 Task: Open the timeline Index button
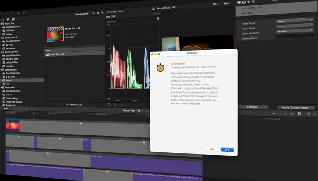click(x=6, y=109)
